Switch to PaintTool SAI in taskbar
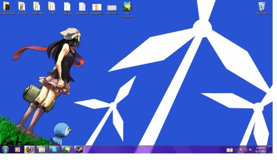Screen dimensions: 277x163 (67, 150)
